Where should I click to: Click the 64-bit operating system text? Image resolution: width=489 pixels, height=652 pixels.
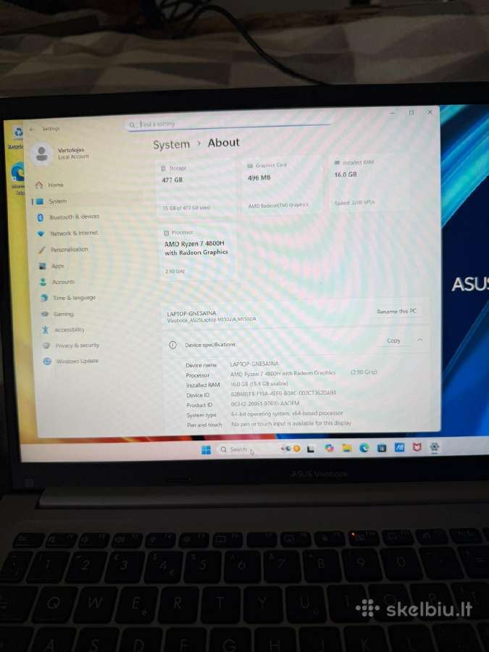(287, 414)
